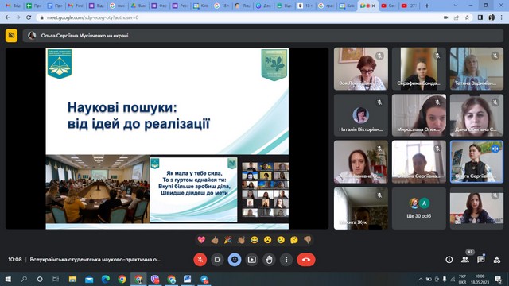This screenshot has width=509, height=286.
Task: Select Тетяна Вадимівна video tile
Action: tap(476, 69)
